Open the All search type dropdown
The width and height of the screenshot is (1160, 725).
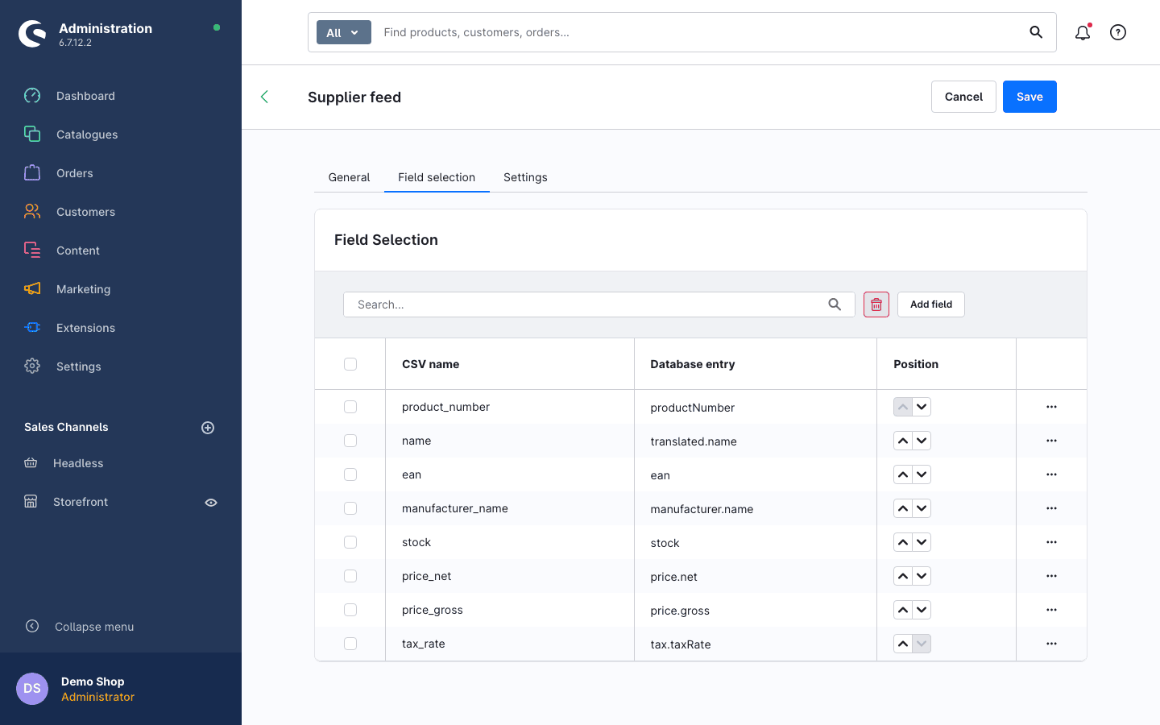(344, 32)
